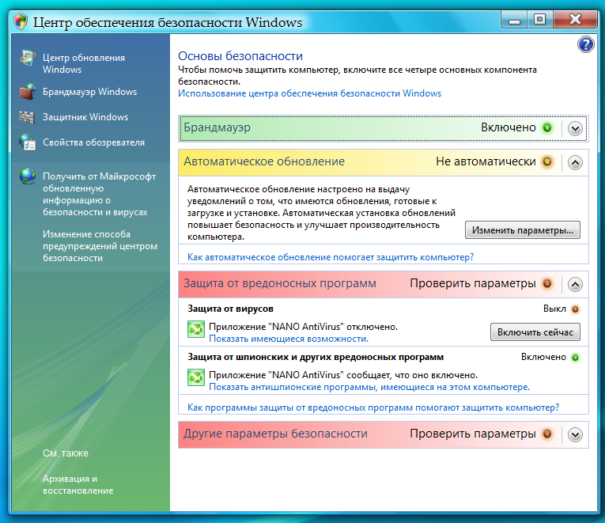This screenshot has height=523, width=605.
Task: Click the security shield icon in title bar
Action: coord(21,22)
